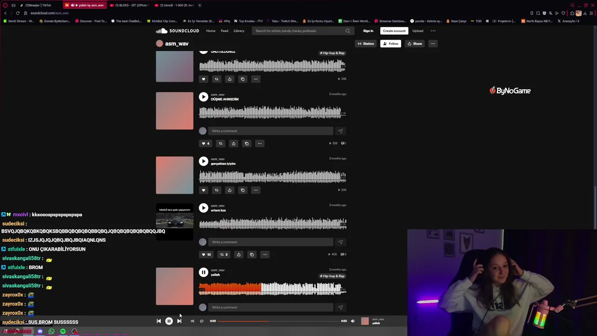Write a comment on the yallah track
Viewport: 597px width, 336px height.
tap(271, 308)
